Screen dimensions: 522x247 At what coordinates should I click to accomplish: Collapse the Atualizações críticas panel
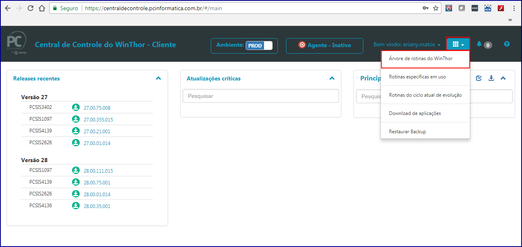(332, 78)
